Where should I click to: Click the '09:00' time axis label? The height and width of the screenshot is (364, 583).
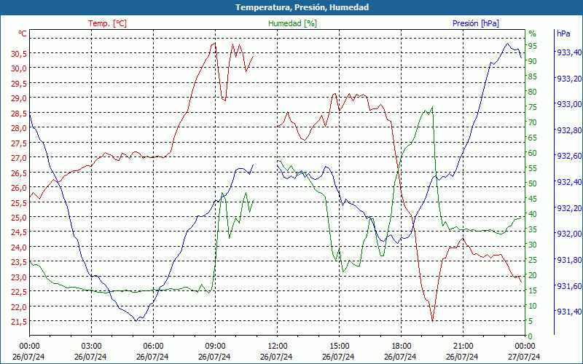(x=215, y=347)
